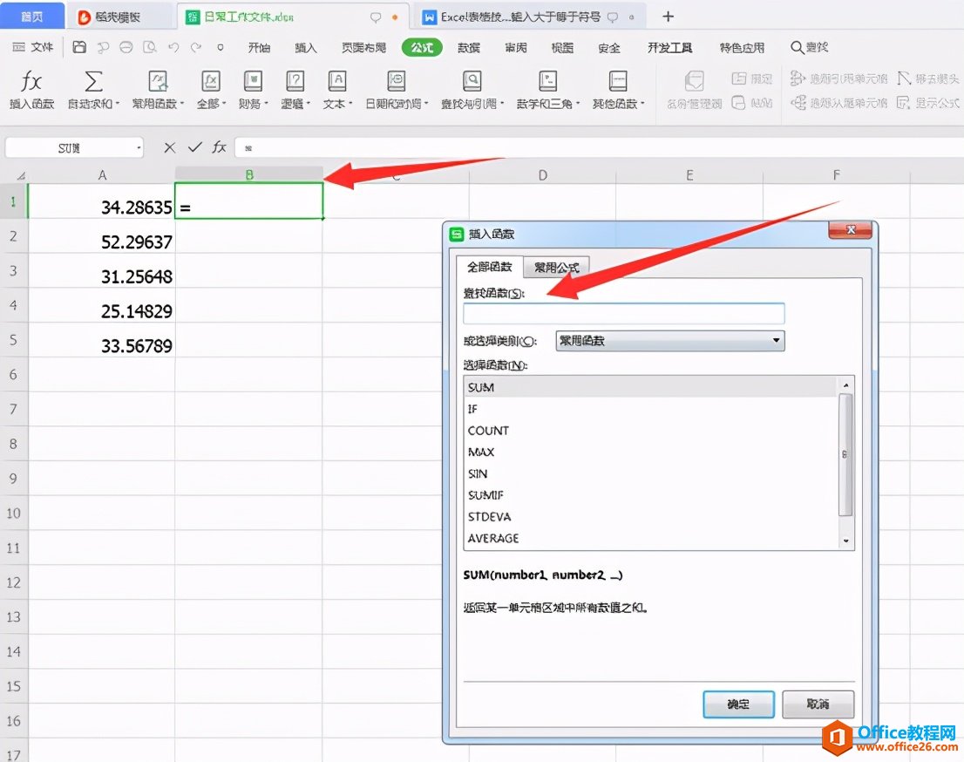Select IF in the function list
This screenshot has height=762, width=964.
pos(652,409)
